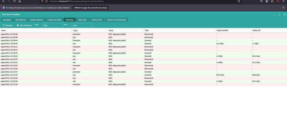The image size is (287, 122).
Task: Open the Pocket icon in the browser toolbar
Action: [261, 1]
